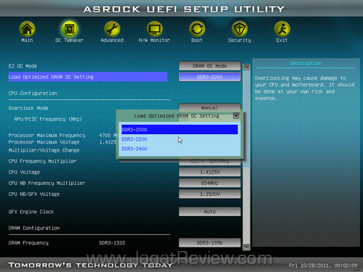Click the Description panel heading
The height and width of the screenshot is (272, 363).
(x=306, y=63)
